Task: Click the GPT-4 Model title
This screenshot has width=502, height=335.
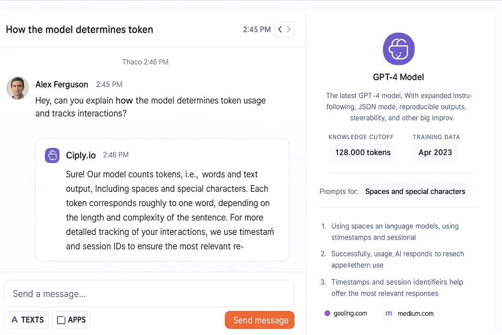Action: (398, 77)
